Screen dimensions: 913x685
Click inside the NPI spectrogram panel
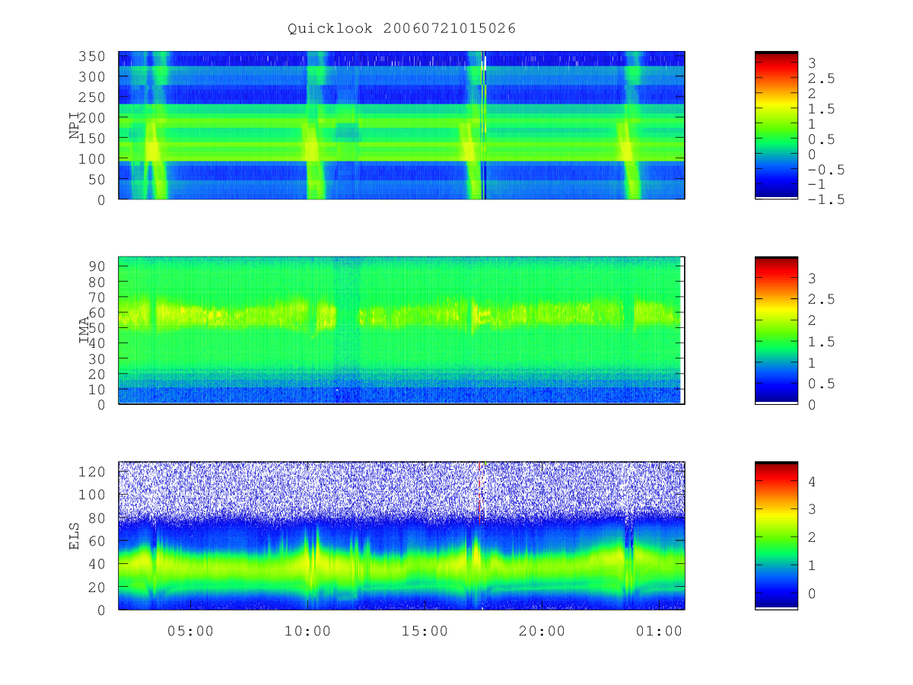[x=401, y=125]
